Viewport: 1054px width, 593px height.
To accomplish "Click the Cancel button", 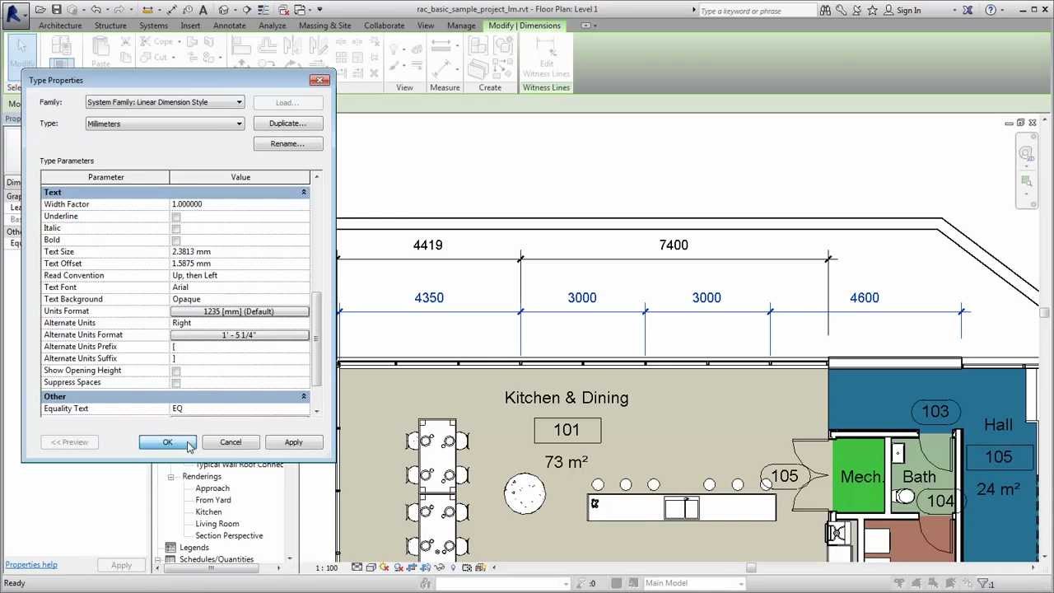I will tap(231, 442).
